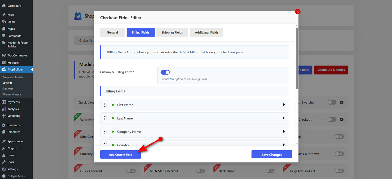
Task: Open the Comments bubble icon
Action: click(x=4, y=36)
